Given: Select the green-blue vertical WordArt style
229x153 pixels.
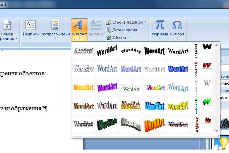Looking at the screenshot, I should [196, 106].
